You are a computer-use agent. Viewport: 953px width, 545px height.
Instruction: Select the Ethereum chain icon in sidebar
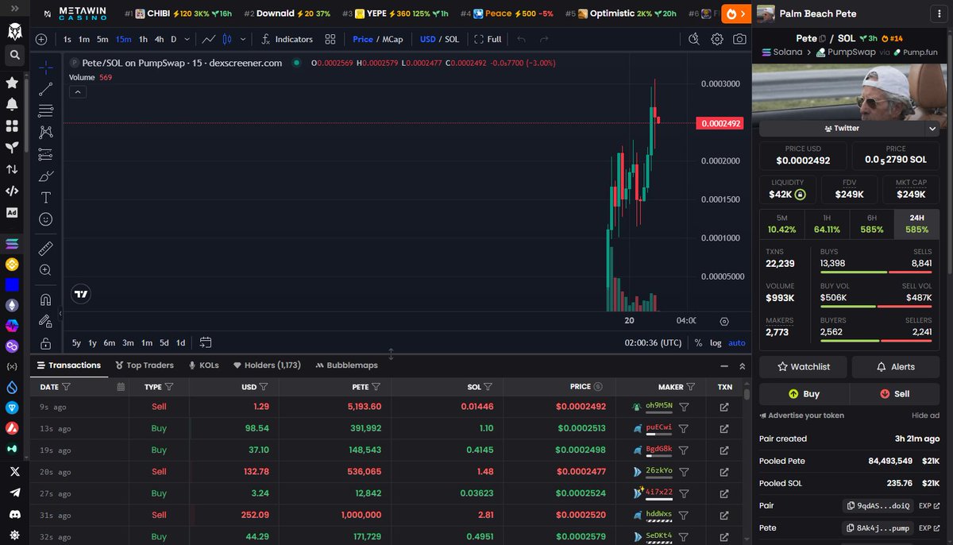[12, 305]
